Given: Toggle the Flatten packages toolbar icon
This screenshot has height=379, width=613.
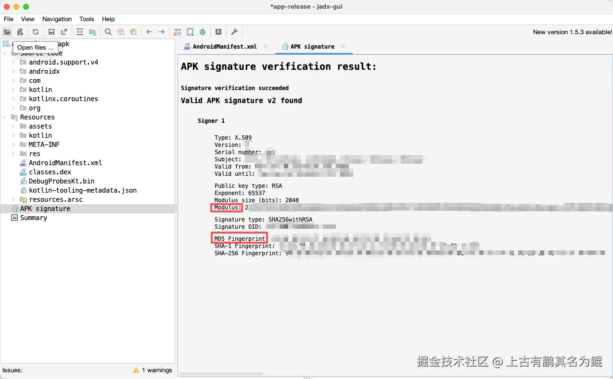Looking at the screenshot, I should [x=92, y=32].
